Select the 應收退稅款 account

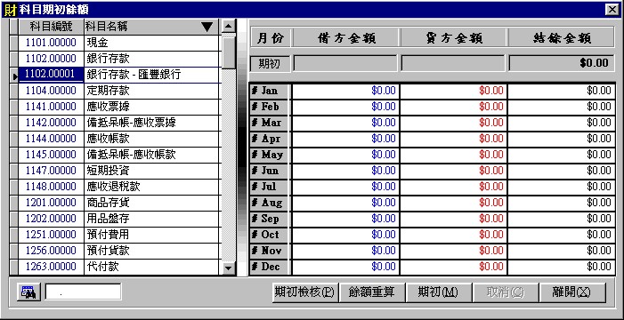(113, 187)
